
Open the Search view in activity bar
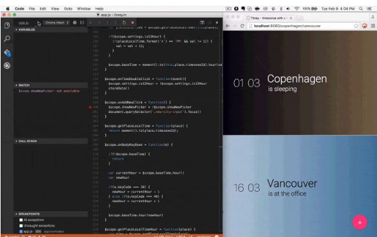(7, 38)
